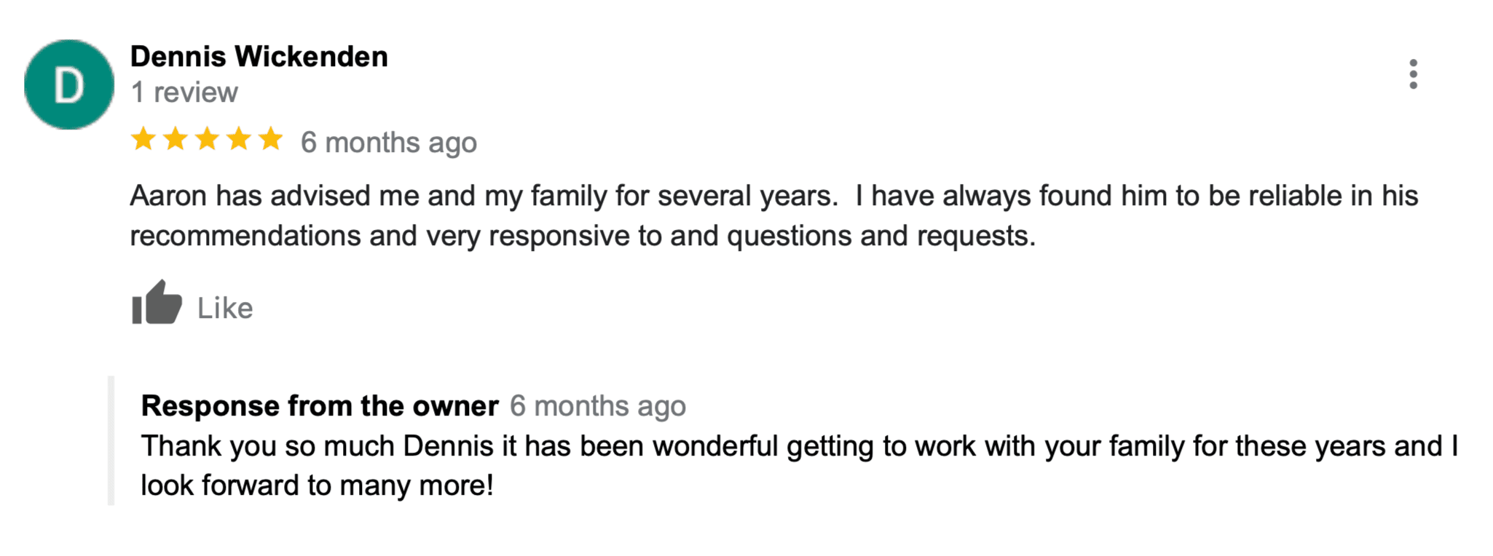
Task: Open Dennis Wickenden's profile name link
Action: [x=259, y=57]
